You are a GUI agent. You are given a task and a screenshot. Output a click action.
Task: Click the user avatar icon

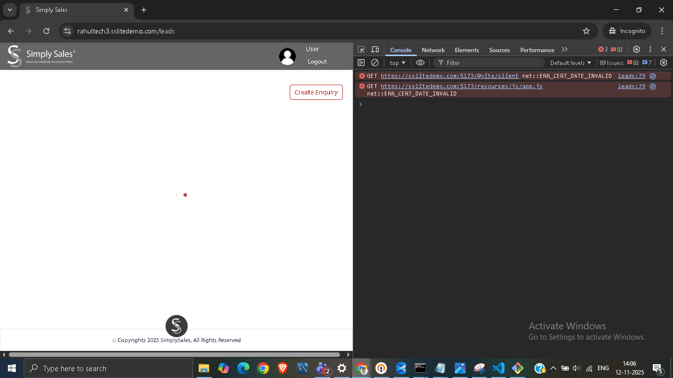click(x=287, y=56)
